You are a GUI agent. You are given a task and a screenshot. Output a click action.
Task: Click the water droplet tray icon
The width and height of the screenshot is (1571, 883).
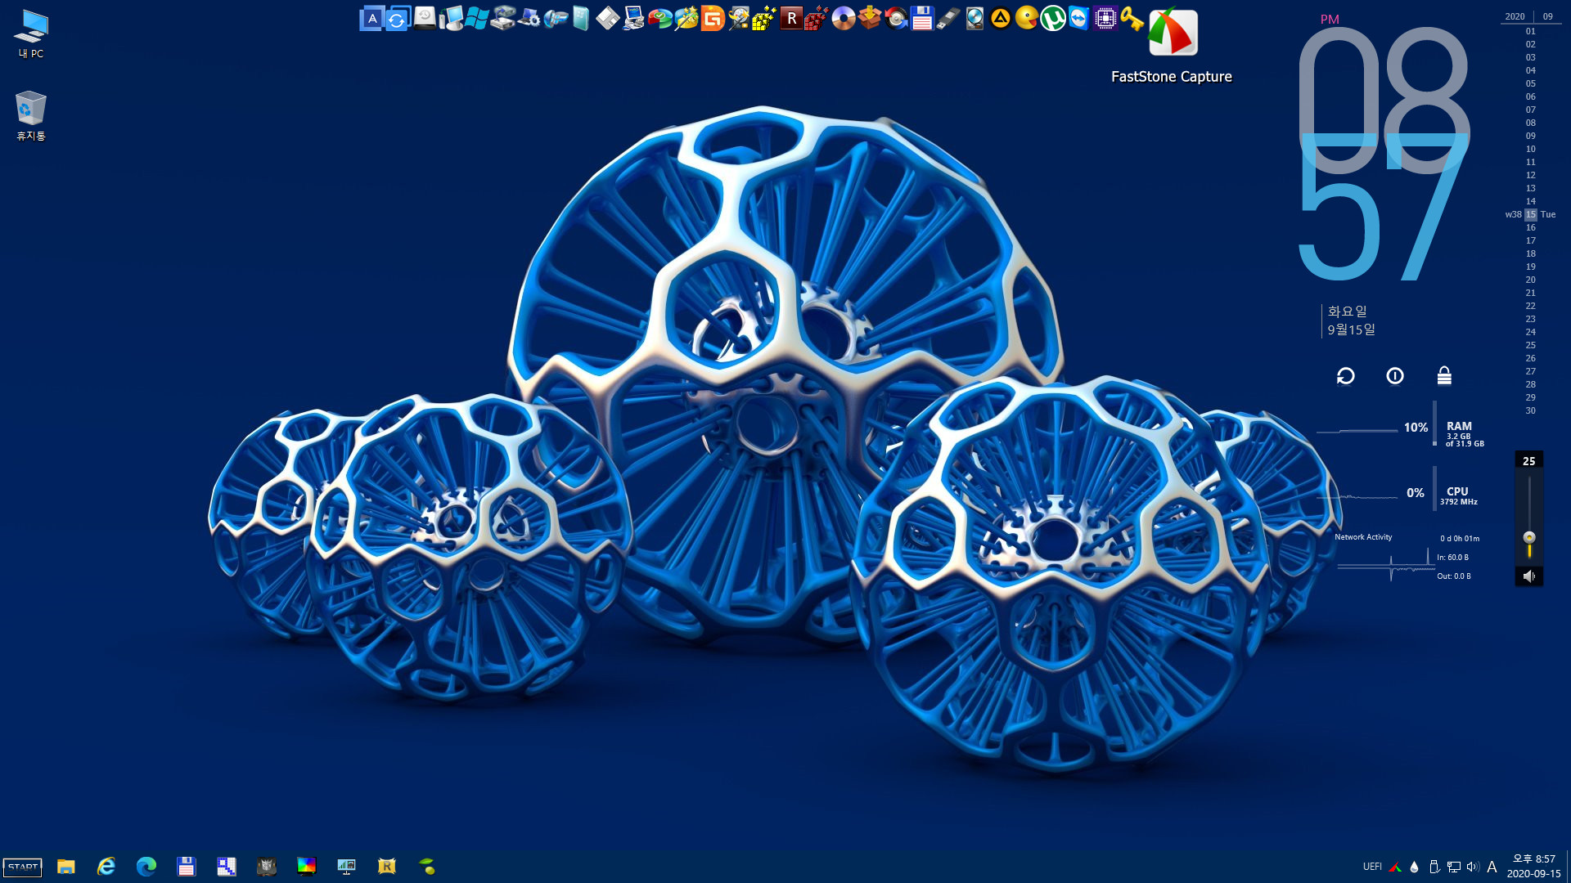coord(1414,867)
